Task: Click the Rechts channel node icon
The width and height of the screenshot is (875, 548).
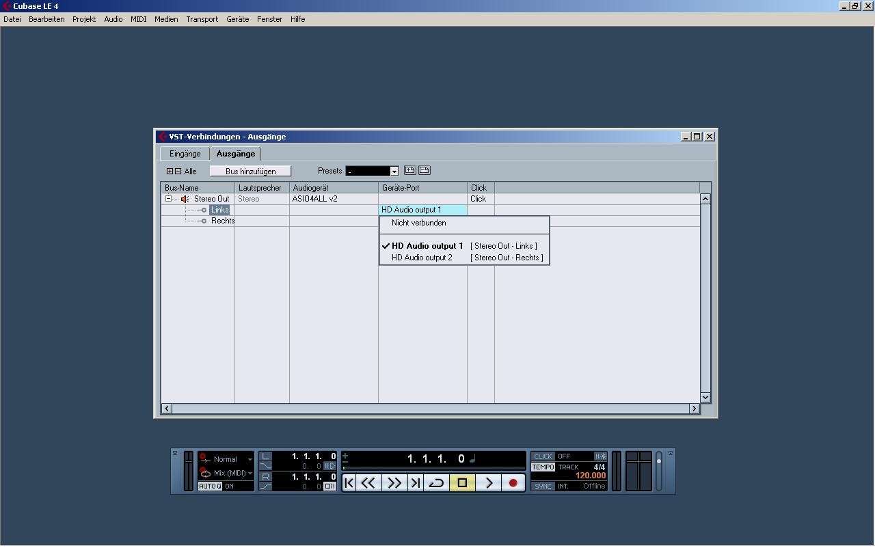Action: pos(202,221)
